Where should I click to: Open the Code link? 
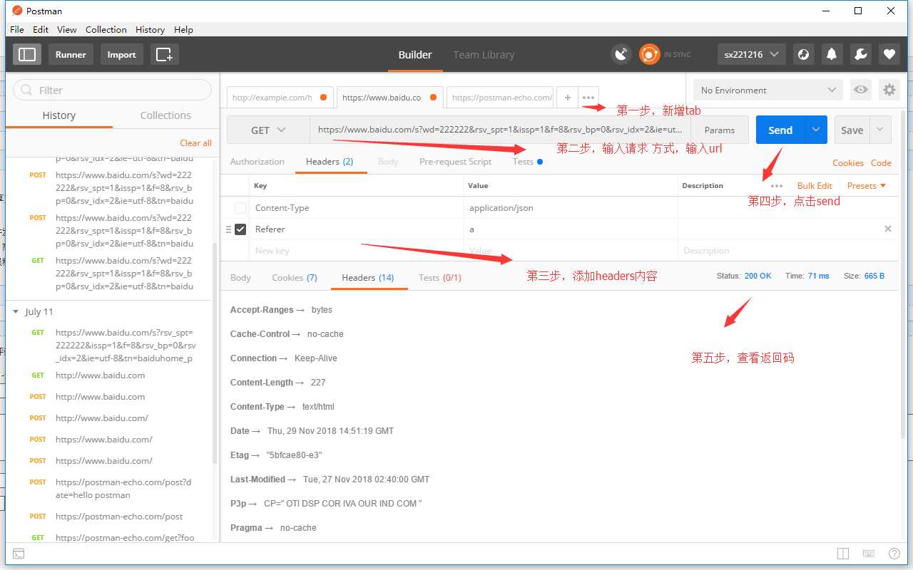click(881, 162)
